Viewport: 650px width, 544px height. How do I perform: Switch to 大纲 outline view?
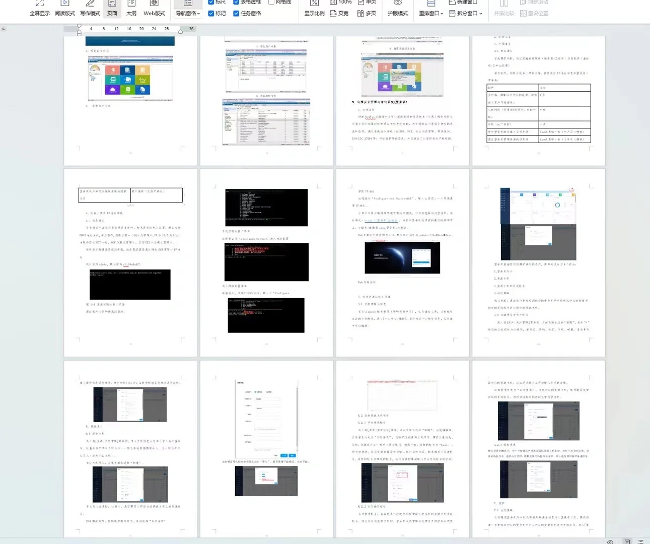click(131, 9)
